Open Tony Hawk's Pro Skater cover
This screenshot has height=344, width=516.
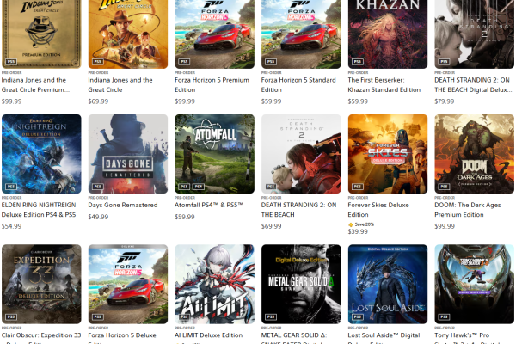click(474, 284)
